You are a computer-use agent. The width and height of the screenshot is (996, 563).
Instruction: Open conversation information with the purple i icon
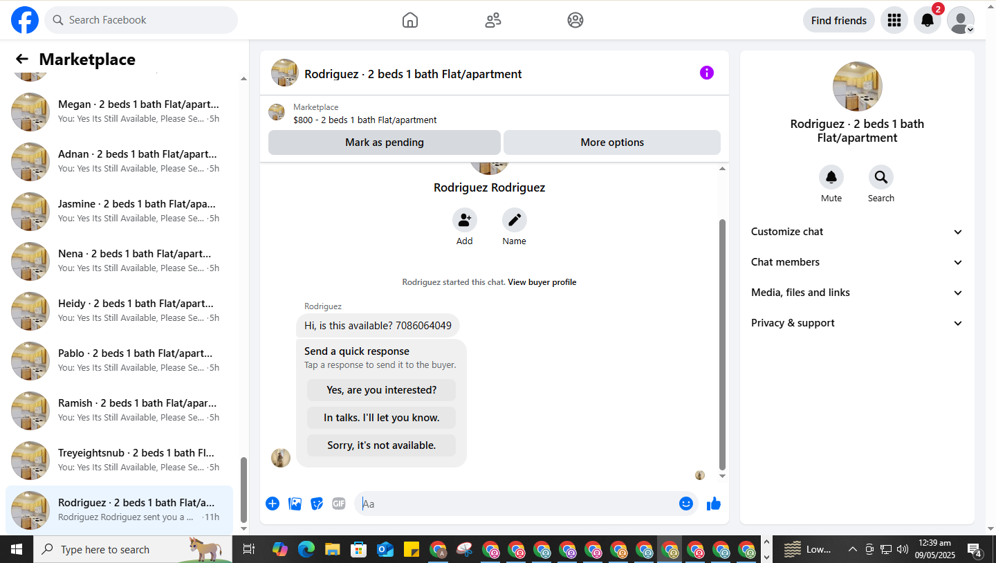pos(707,73)
